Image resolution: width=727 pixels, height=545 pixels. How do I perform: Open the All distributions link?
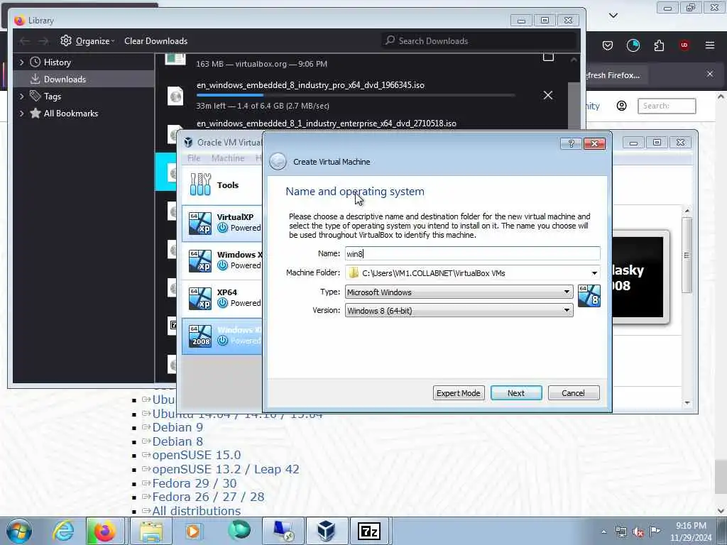196,511
